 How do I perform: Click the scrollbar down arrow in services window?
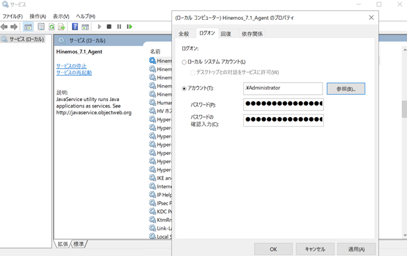click(x=404, y=236)
